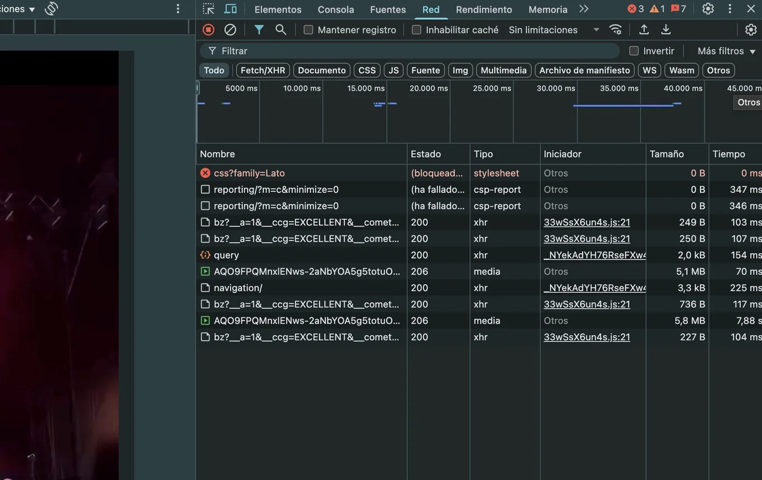This screenshot has height=480, width=762.
Task: Expand Más filtros dropdown
Action: click(x=726, y=51)
